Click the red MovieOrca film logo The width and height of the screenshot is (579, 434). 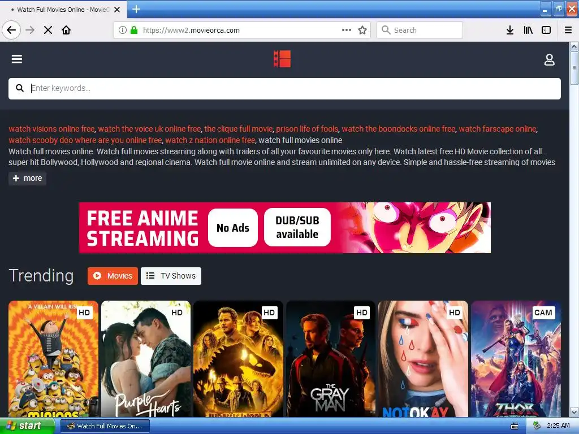point(282,59)
